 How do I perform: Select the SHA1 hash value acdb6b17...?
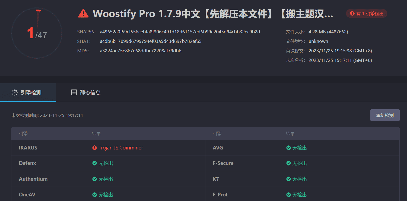[x=151, y=41]
